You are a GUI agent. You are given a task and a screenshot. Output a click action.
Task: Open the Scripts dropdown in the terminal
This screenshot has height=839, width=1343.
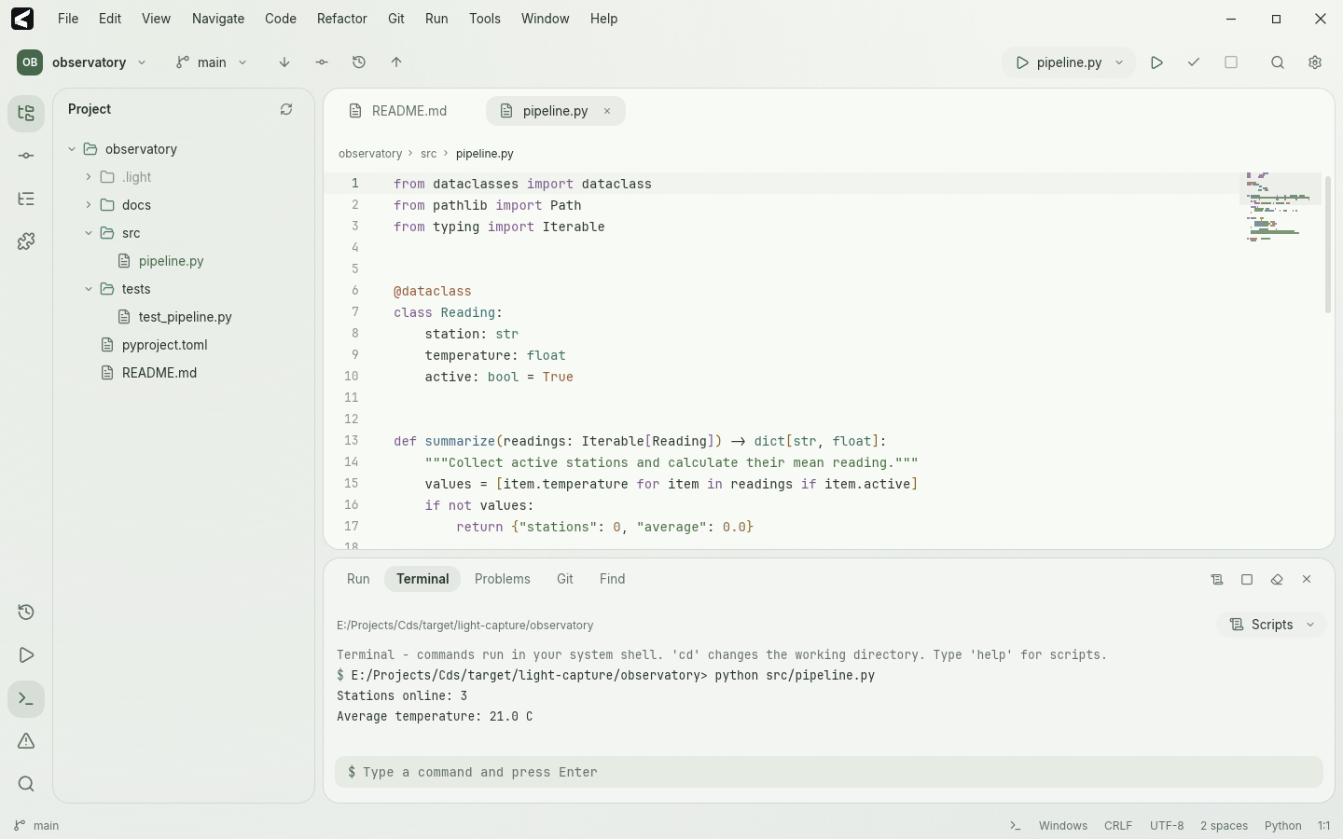click(1272, 625)
